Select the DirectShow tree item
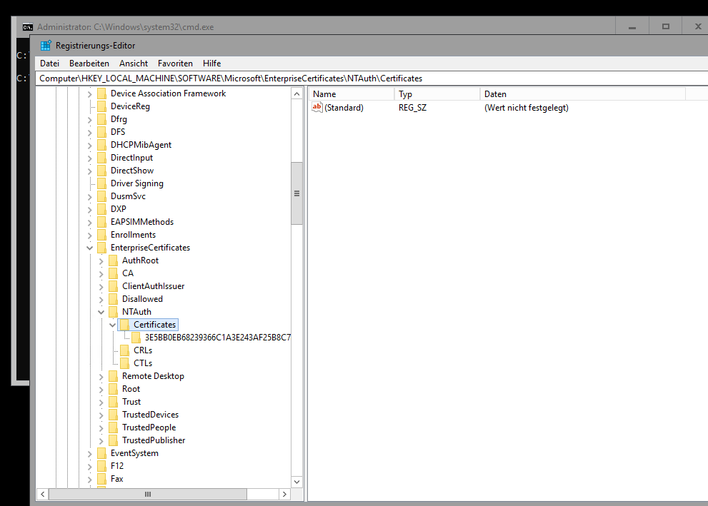The height and width of the screenshot is (506, 708). click(x=132, y=171)
